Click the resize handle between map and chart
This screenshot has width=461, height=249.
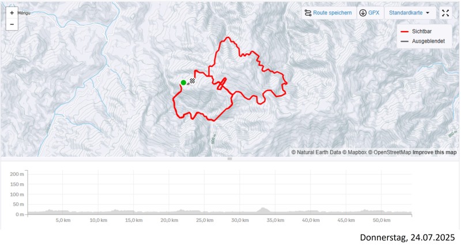click(x=230, y=159)
